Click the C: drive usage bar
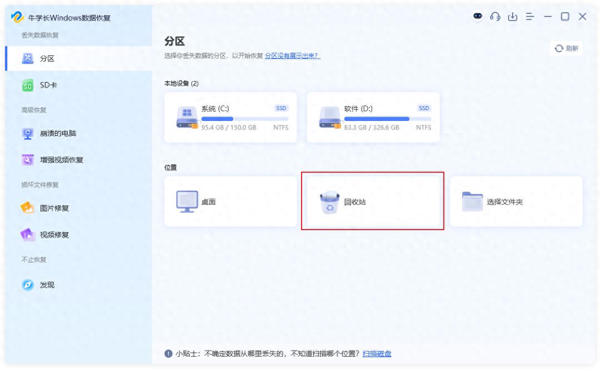The image size is (600, 369). 245,119
